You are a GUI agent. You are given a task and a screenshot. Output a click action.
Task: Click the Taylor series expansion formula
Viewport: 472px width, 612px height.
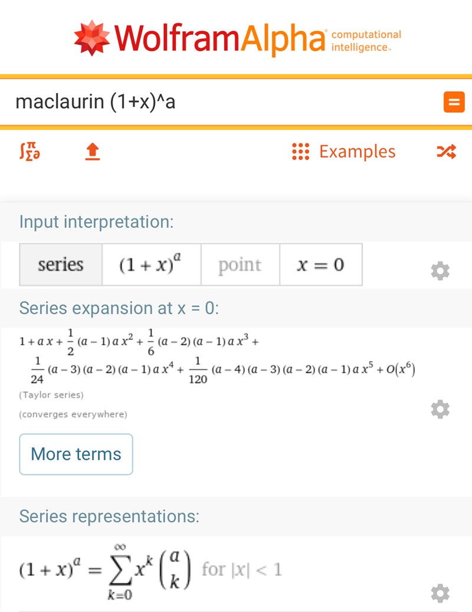coord(217,358)
